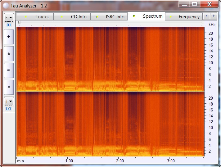The height and width of the screenshot is (167, 221).
Task: Click the plus (add) button in sidebar
Action: point(9,37)
